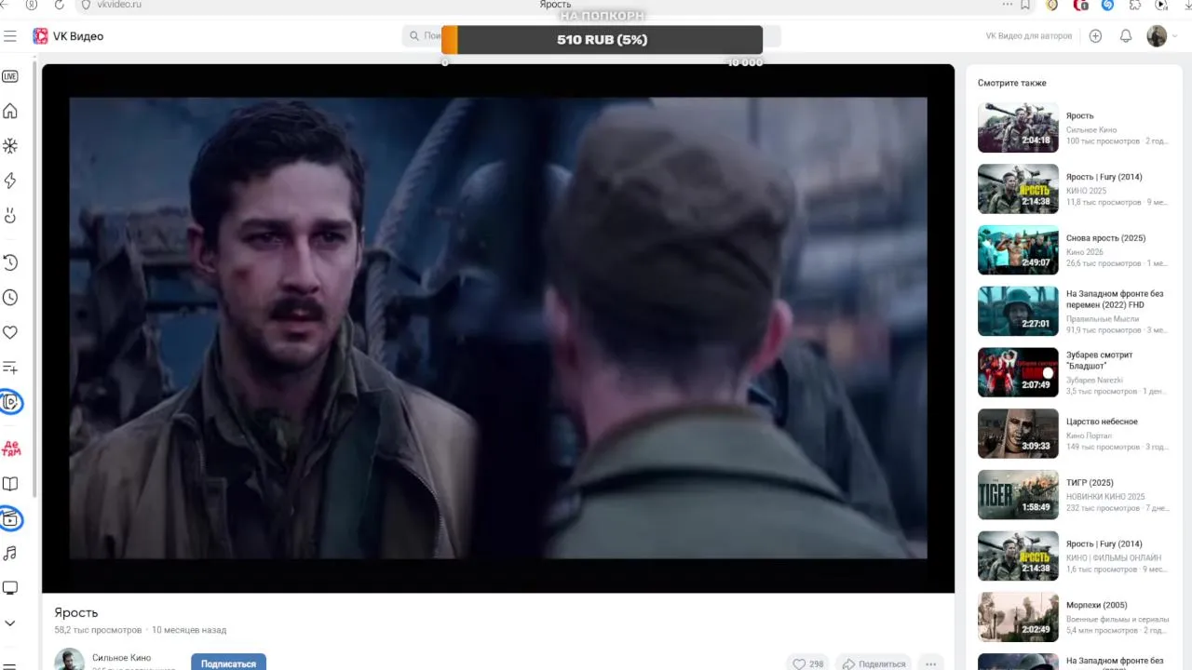Image resolution: width=1192 pixels, height=670 pixels.
Task: Open the Сильное Кино channel avatar
Action: [69, 660]
